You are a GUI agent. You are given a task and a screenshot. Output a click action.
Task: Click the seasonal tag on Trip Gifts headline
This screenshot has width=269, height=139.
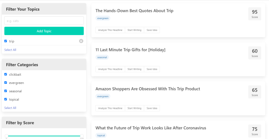coord(102,57)
